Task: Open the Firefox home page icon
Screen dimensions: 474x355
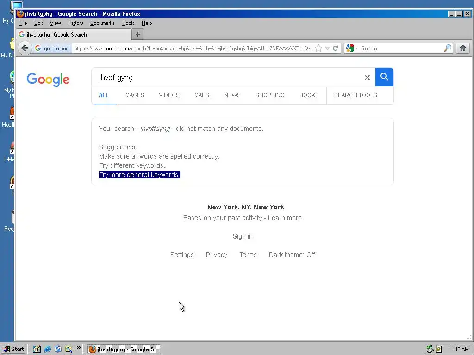Action: click(463, 48)
